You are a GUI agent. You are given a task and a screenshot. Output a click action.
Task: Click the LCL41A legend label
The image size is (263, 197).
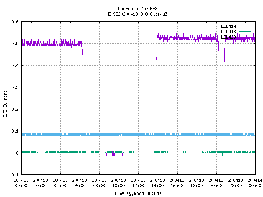coord(228,26)
